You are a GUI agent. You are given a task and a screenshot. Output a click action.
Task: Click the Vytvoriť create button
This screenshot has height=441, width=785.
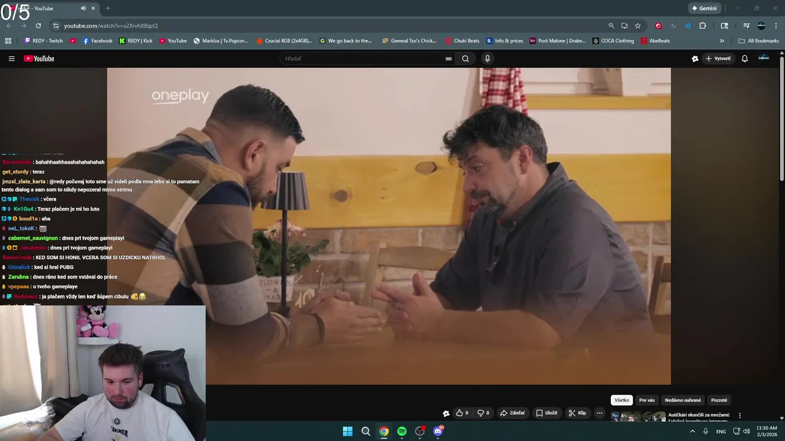coord(718,59)
